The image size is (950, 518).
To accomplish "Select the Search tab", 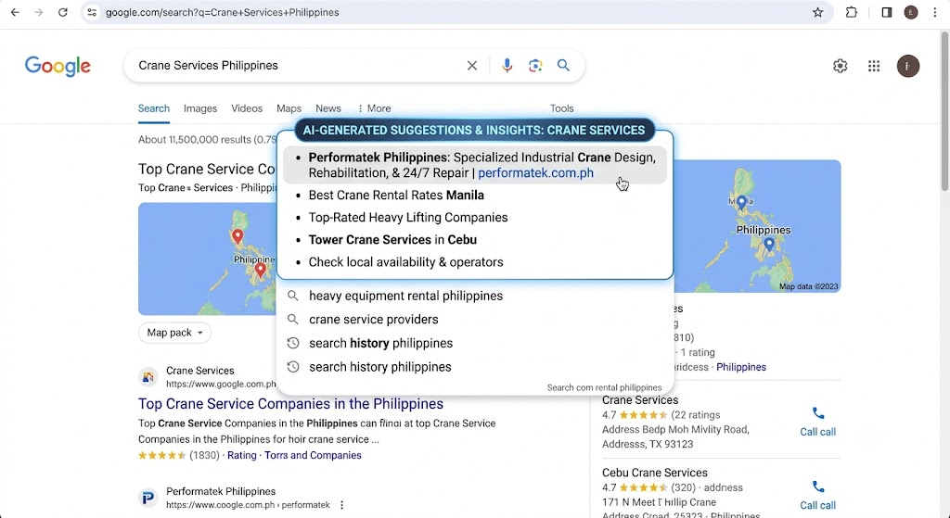I will coord(154,108).
